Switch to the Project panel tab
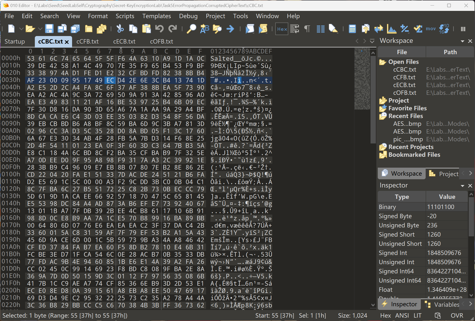This screenshot has width=475, height=321. [x=443, y=174]
